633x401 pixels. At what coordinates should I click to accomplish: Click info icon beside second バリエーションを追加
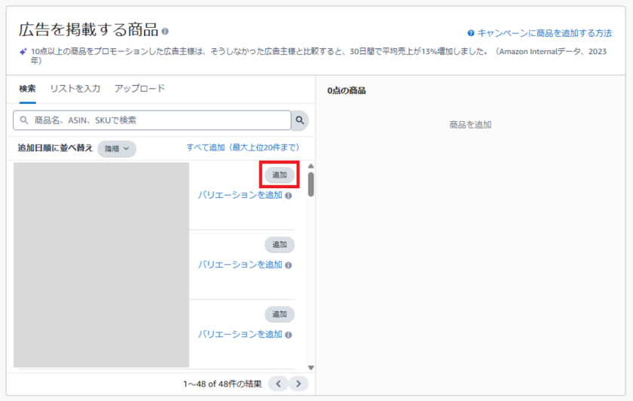289,265
